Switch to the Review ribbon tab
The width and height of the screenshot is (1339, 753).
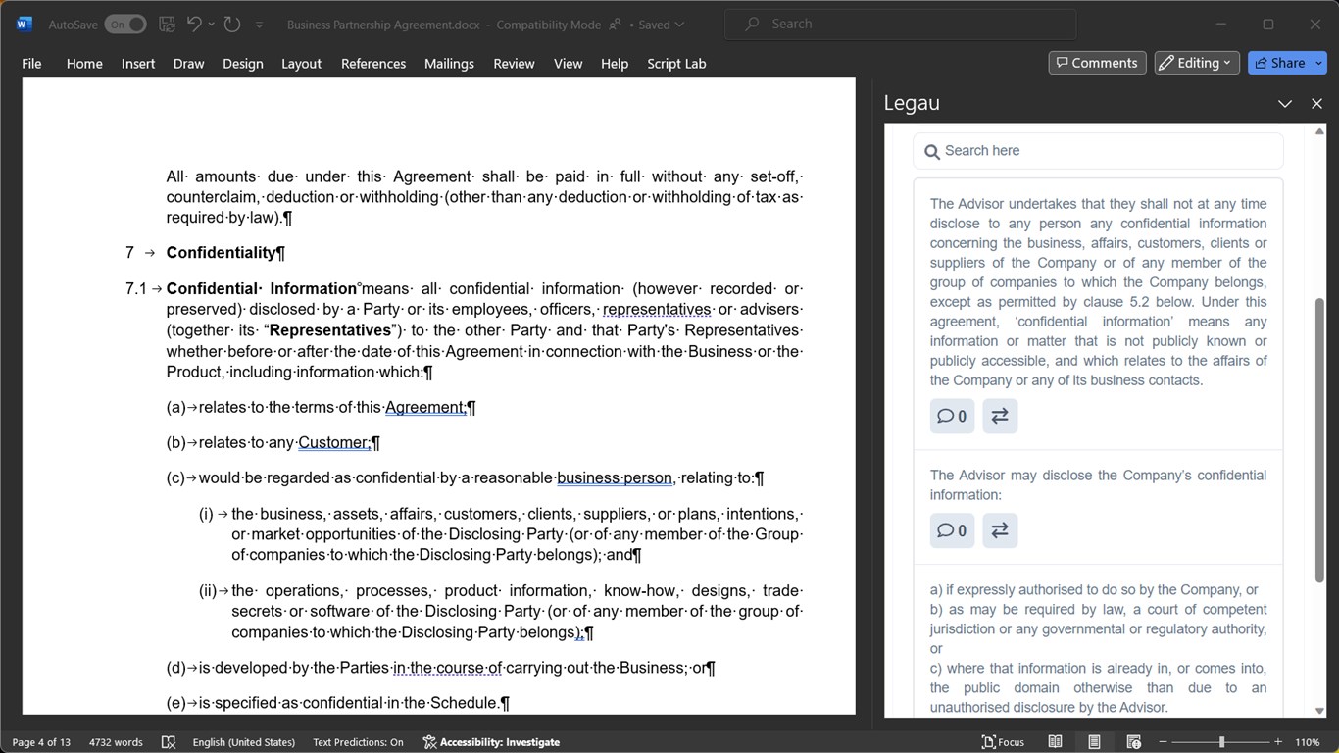[x=514, y=63]
